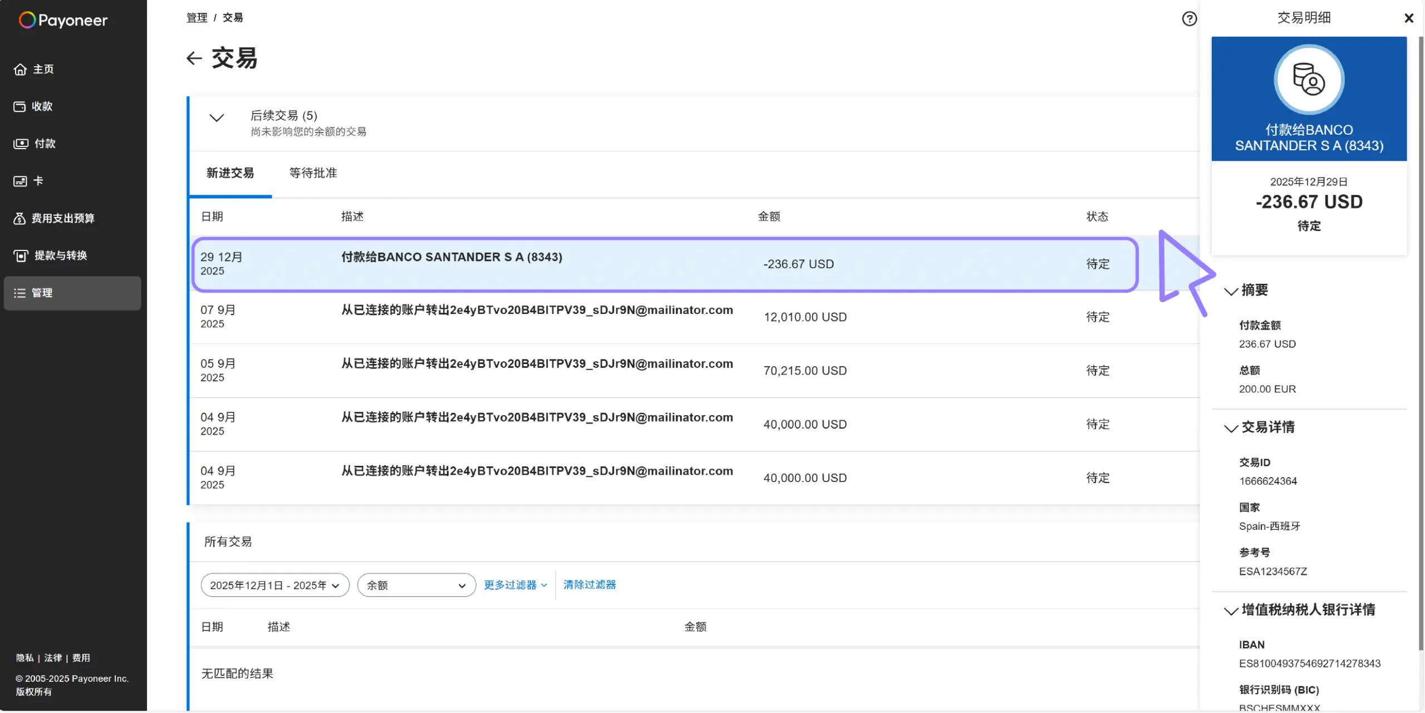The height and width of the screenshot is (713, 1425).
Task: Close the 交易明细 panel
Action: (x=1409, y=18)
